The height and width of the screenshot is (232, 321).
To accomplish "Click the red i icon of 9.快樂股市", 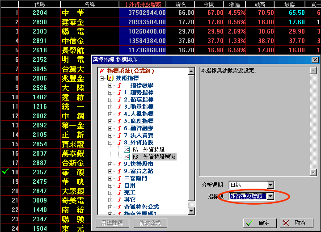I will point(119,164).
